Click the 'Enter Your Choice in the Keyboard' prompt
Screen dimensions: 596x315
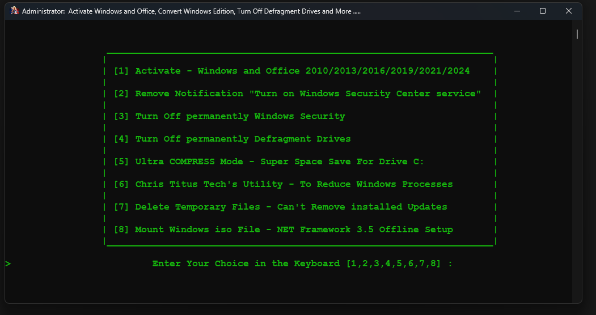[303, 264]
